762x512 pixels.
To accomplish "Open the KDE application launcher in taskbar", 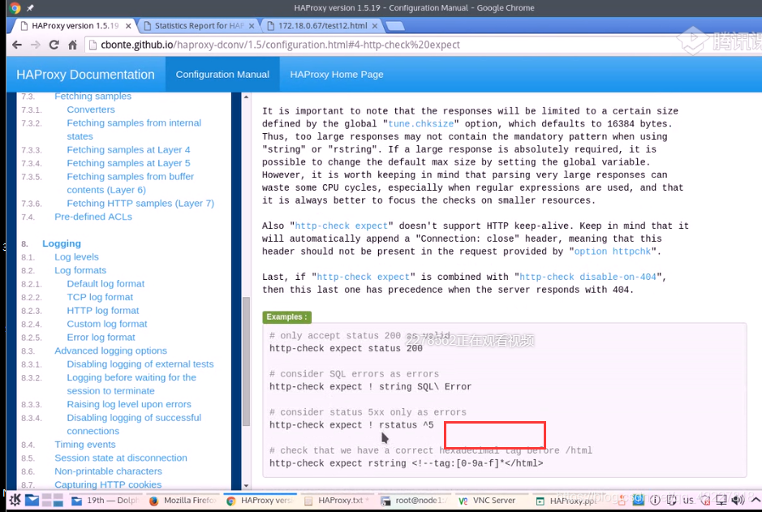I will click(15, 500).
